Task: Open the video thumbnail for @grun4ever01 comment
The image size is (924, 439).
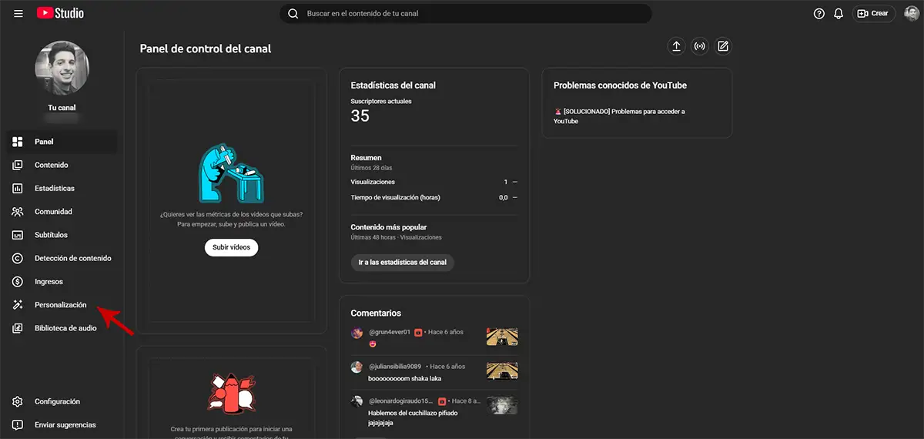Action: coord(502,337)
